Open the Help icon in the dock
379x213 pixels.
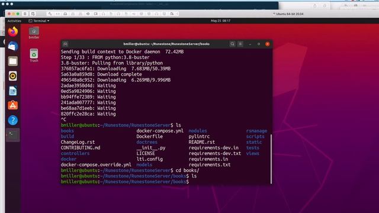tap(13, 120)
